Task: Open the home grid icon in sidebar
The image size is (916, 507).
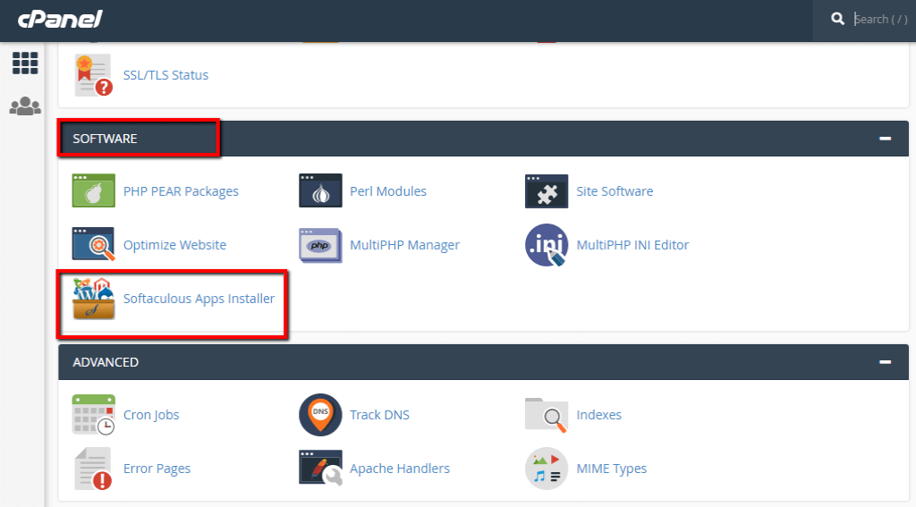Action: click(25, 63)
